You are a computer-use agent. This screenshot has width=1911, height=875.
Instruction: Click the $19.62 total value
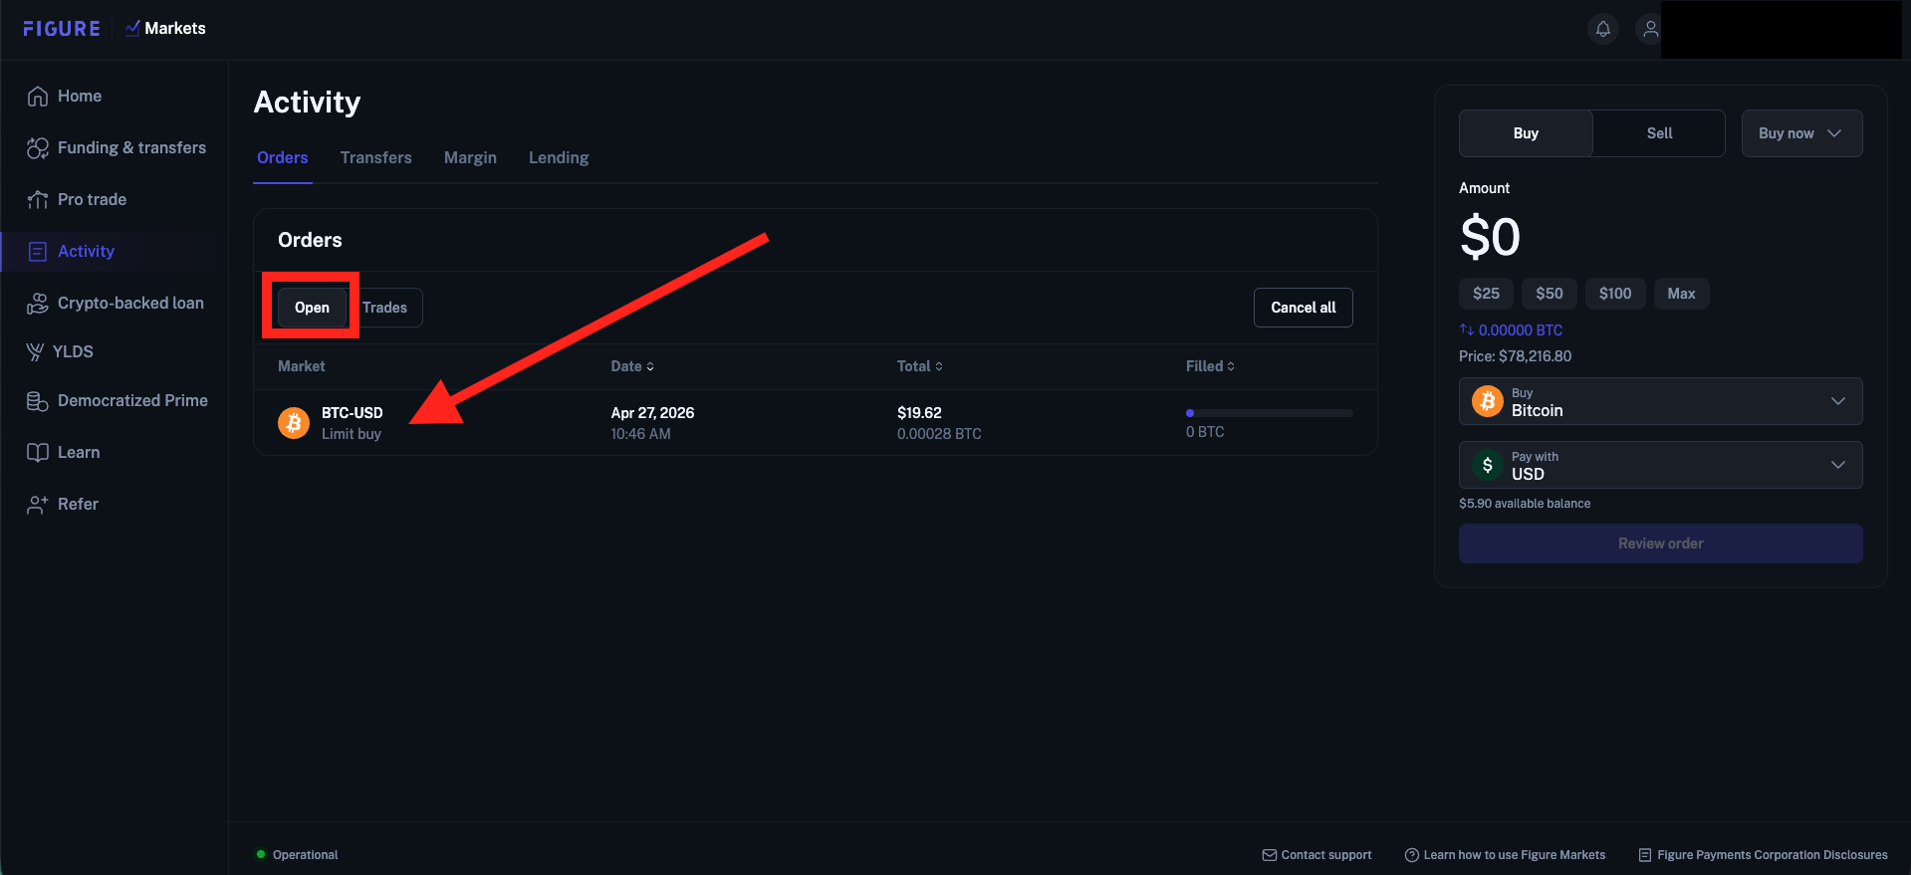click(x=919, y=413)
